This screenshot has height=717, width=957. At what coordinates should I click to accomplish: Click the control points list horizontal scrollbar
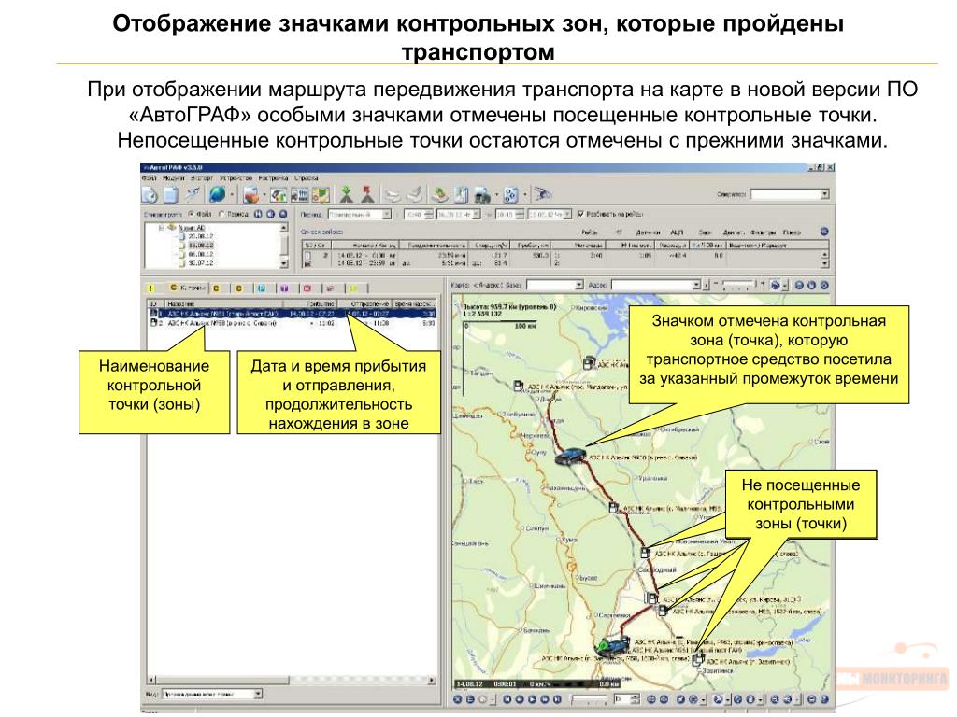pyautogui.click(x=293, y=680)
